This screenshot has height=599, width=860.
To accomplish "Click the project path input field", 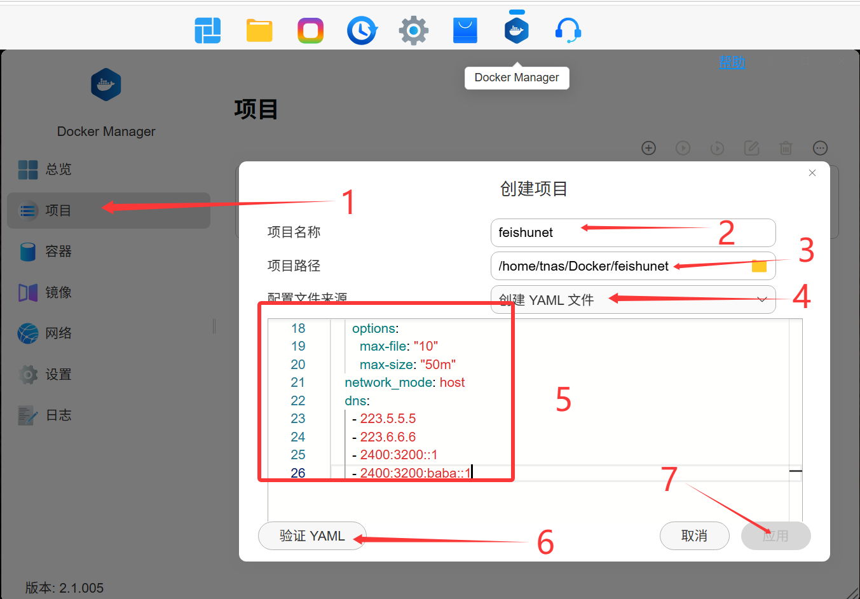I will pos(633,266).
